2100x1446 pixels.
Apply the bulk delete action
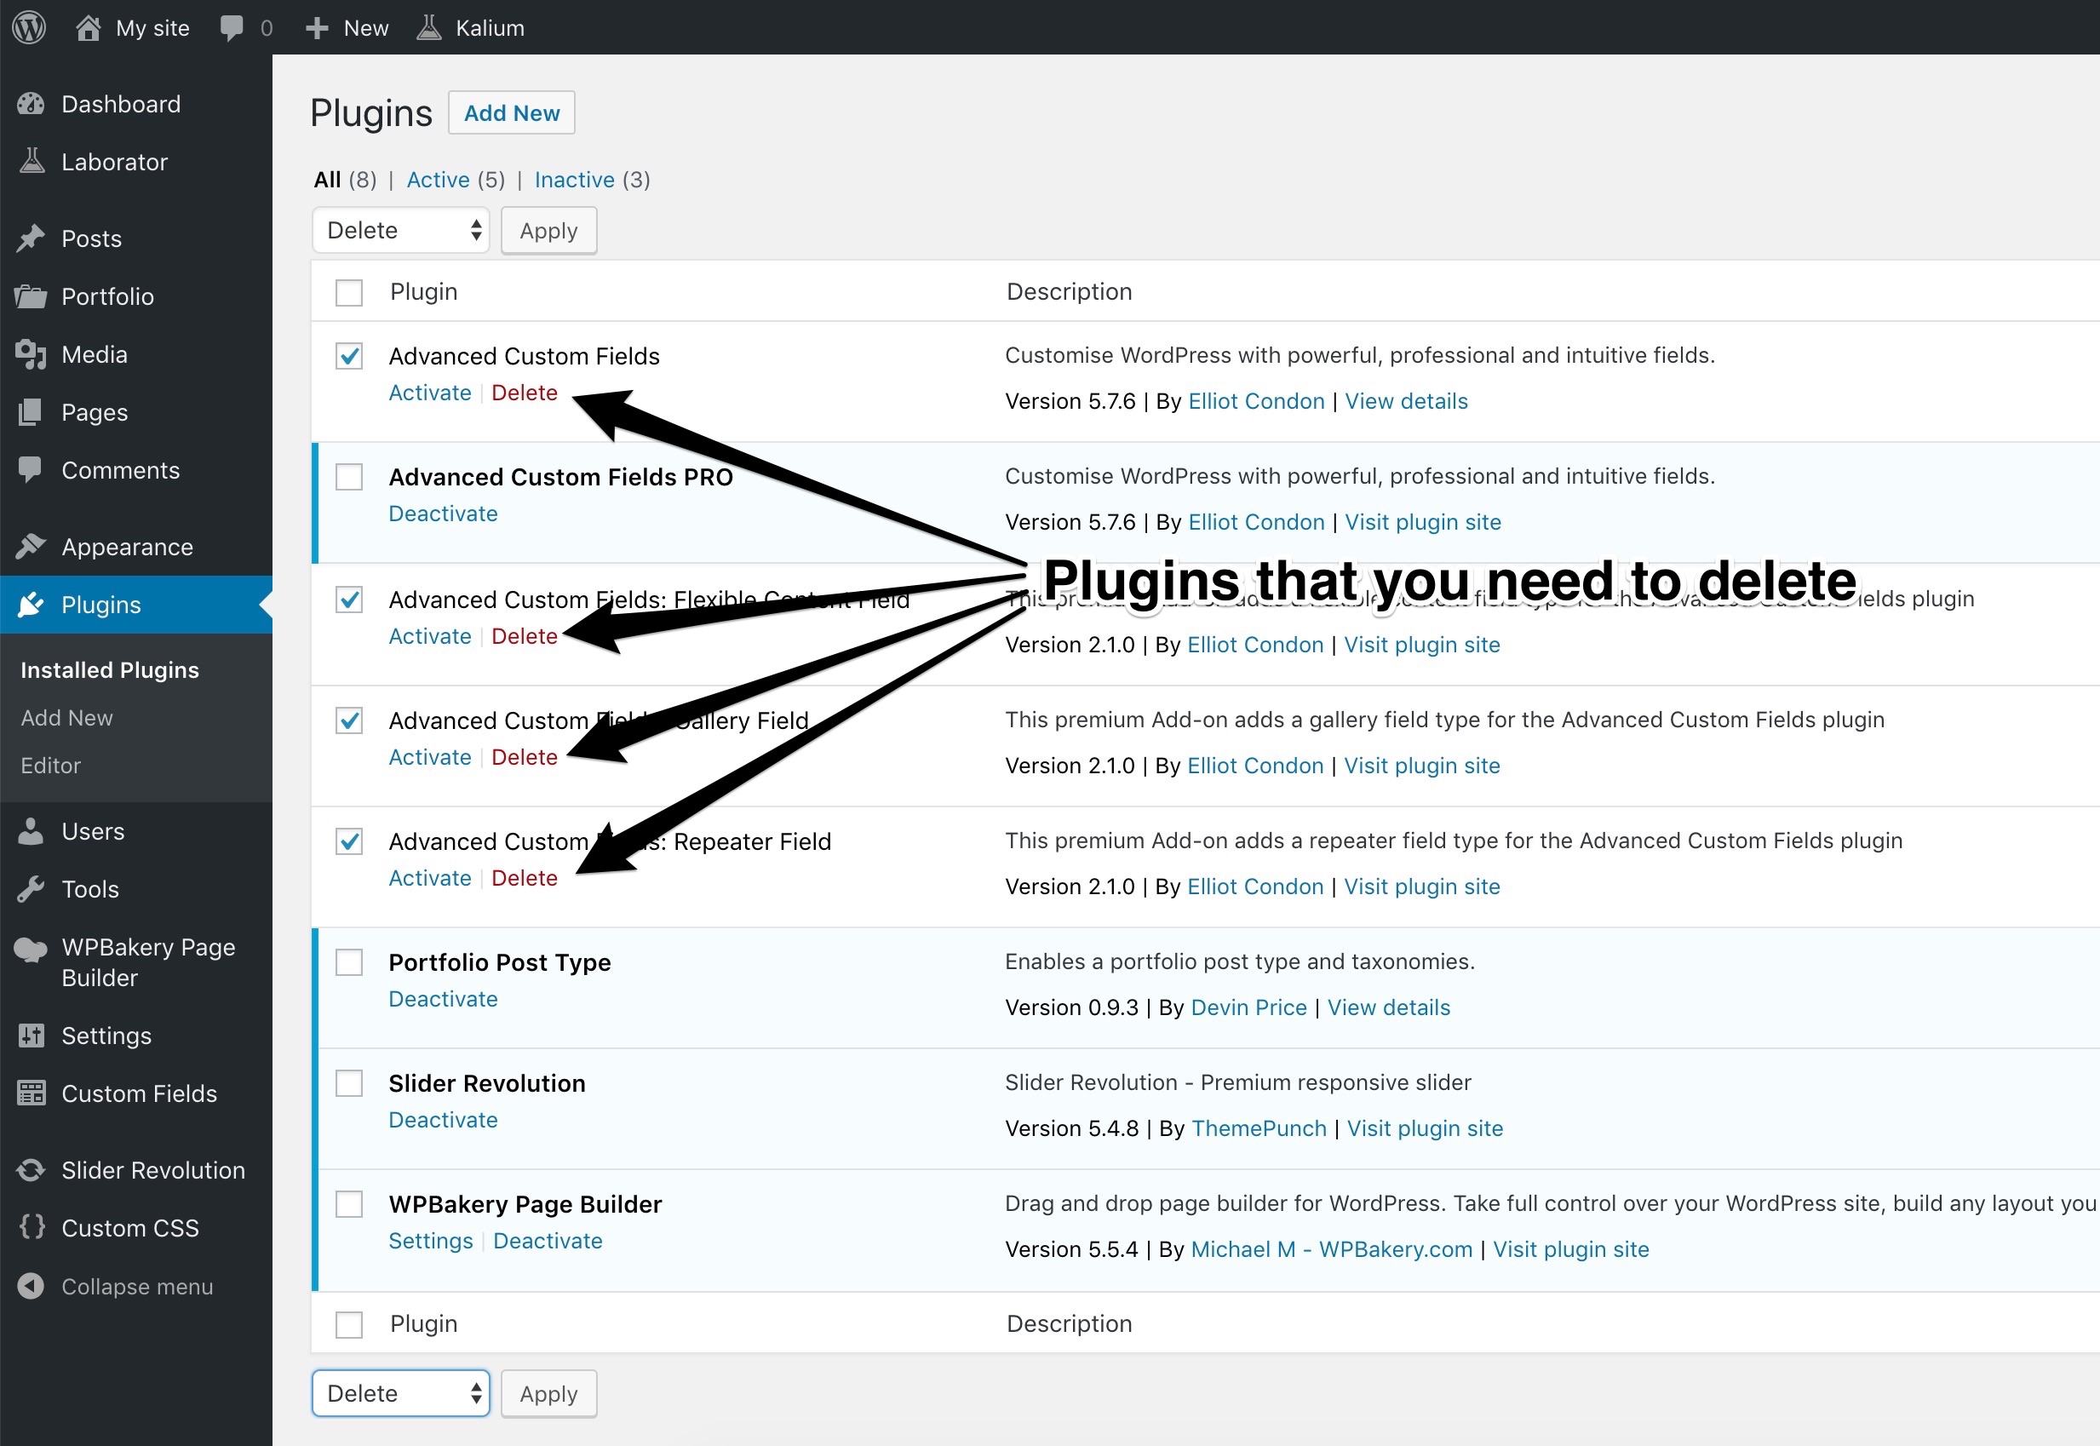pos(549,230)
